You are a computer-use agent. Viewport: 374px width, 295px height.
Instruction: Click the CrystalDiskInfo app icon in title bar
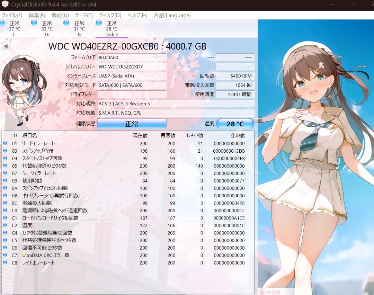click(5, 5)
